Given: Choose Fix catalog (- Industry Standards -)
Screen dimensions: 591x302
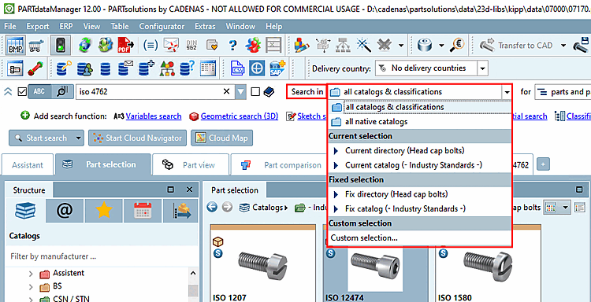Looking at the screenshot, I should [419, 208].
